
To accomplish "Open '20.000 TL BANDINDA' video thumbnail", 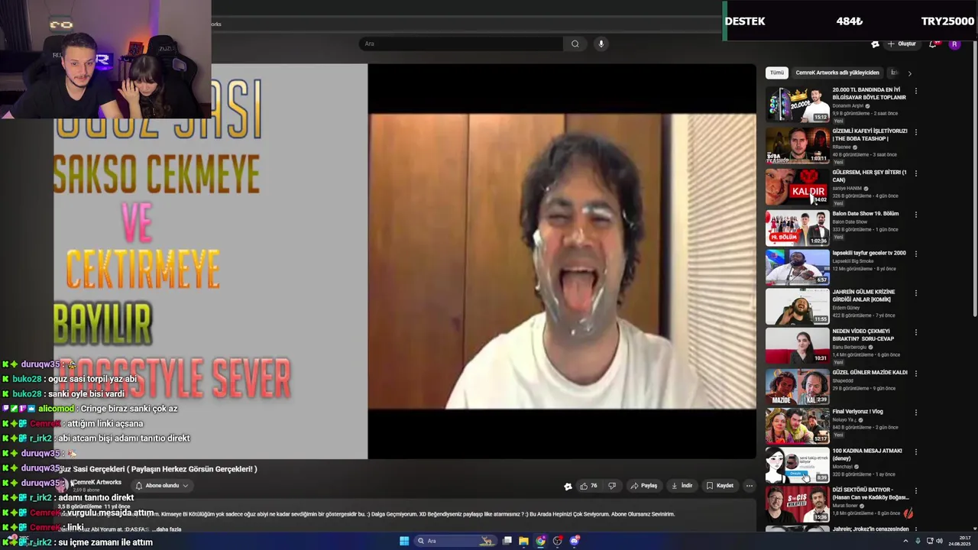I will [x=797, y=105].
